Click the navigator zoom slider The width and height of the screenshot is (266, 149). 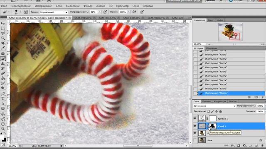point(234,44)
